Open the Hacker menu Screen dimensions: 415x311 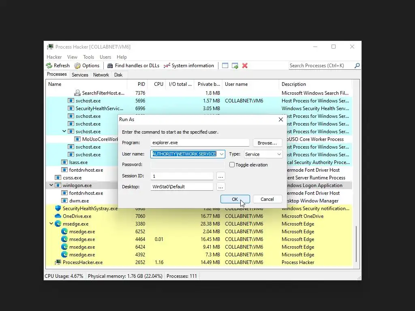pos(54,57)
